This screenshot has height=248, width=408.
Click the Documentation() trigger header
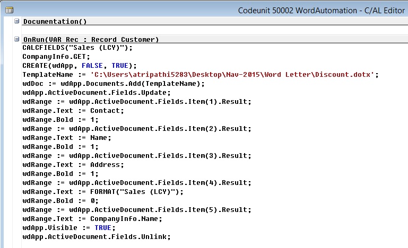pos(55,22)
